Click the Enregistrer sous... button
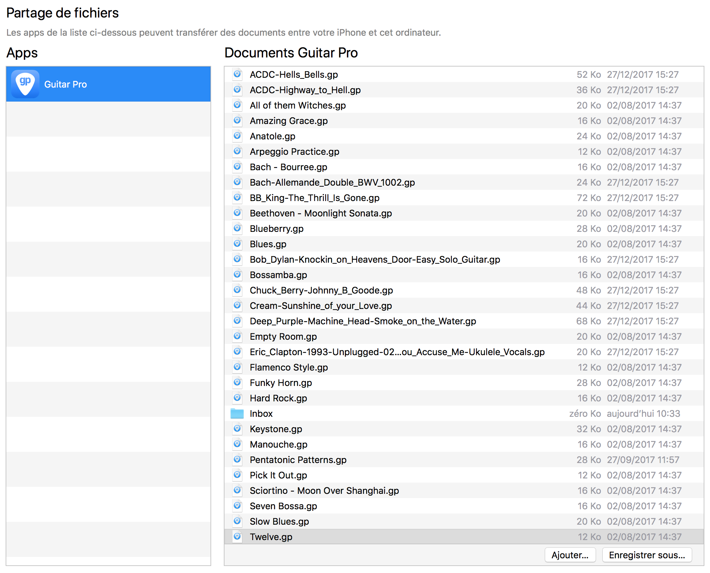Image resolution: width=710 pixels, height=573 pixels. (647, 555)
